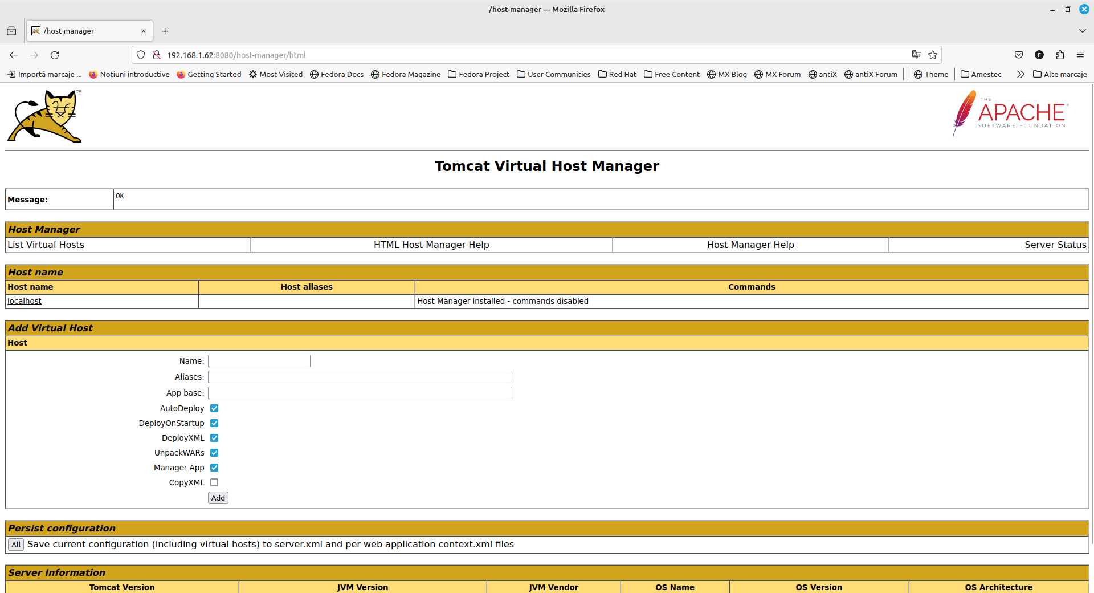Open Getting Started bookmark

[209, 74]
